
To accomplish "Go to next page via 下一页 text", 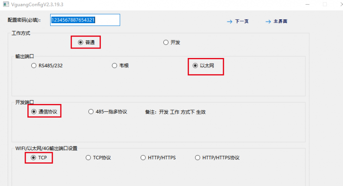I will [241, 21].
